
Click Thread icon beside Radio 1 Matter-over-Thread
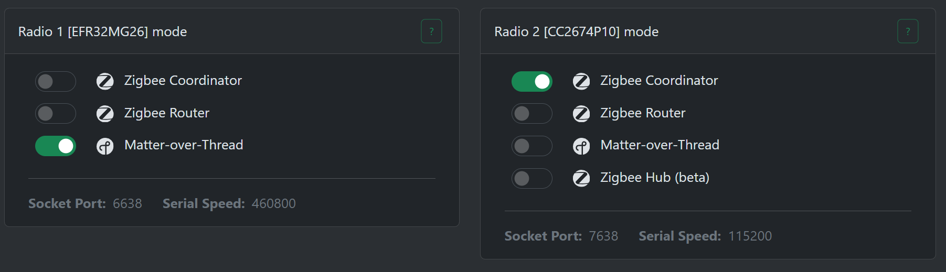(x=105, y=146)
